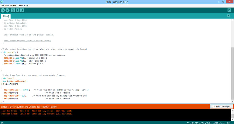The height and width of the screenshot is (124, 234).
Task: Open the Help menu
Action: click(26, 6)
